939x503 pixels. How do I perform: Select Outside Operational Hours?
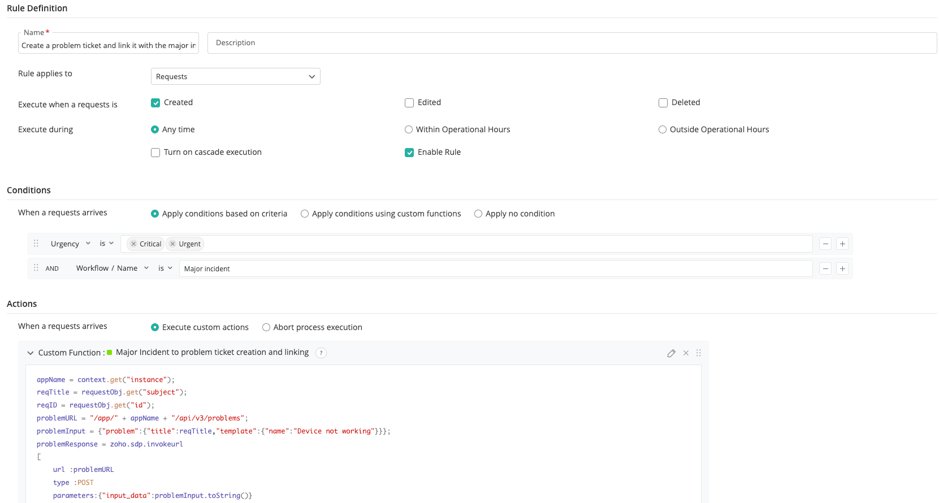click(663, 129)
